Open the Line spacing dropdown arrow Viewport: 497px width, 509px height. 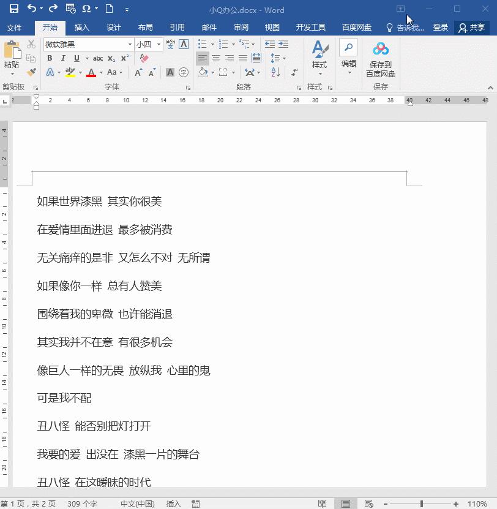pos(284,58)
